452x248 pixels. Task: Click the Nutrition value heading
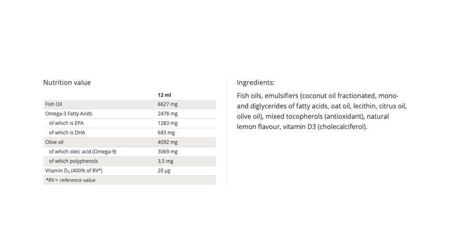pyautogui.click(x=67, y=83)
